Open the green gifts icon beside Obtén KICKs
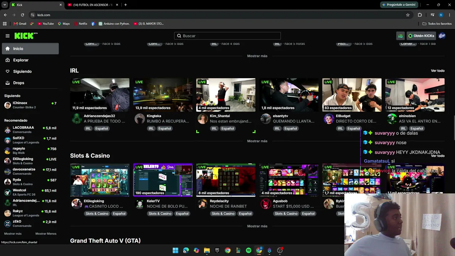This screenshot has height=256, width=455. pyautogui.click(x=400, y=36)
